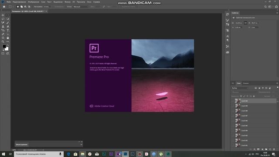Select the Lasso tool
The width and height of the screenshot is (279, 157).
coord(3,19)
